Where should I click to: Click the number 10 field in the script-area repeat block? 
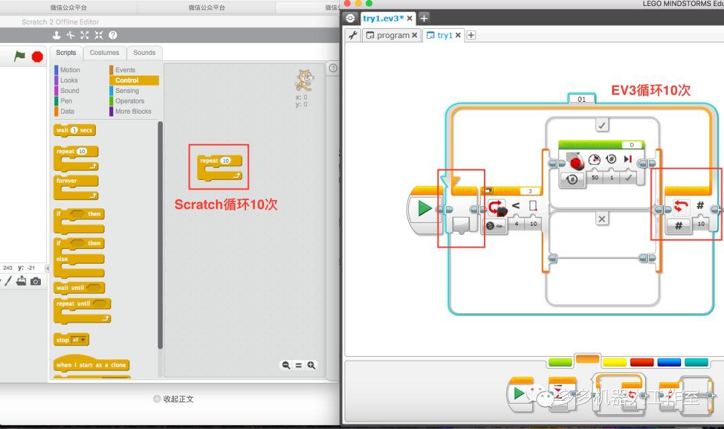(x=225, y=161)
